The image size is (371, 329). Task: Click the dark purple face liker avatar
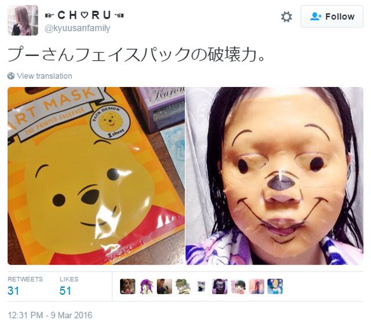click(220, 287)
